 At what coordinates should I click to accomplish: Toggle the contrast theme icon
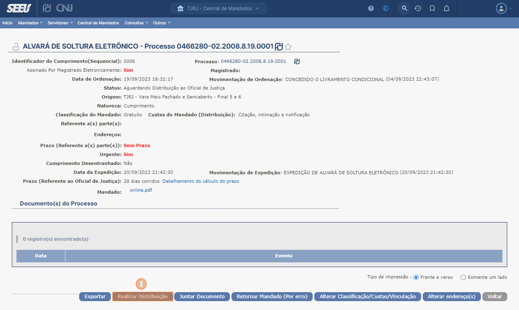tap(386, 8)
